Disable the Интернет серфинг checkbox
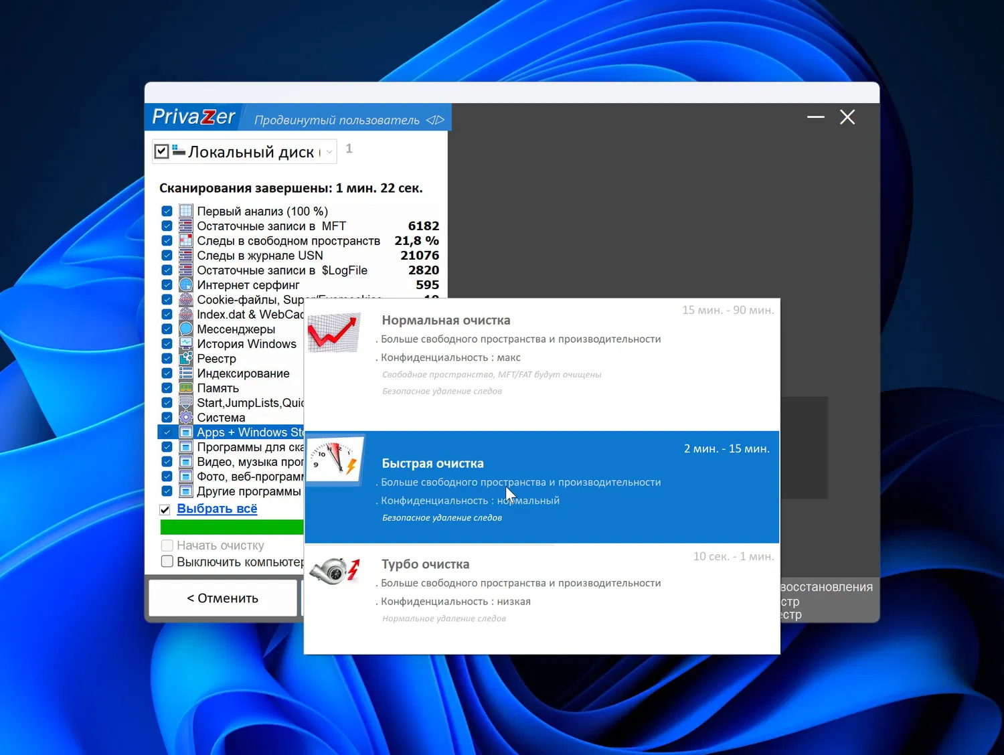The width and height of the screenshot is (1004, 755). [x=167, y=285]
